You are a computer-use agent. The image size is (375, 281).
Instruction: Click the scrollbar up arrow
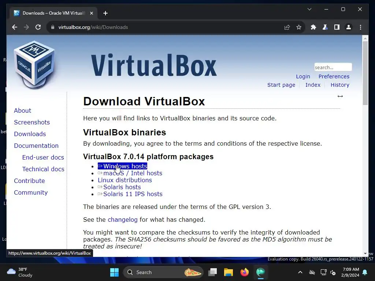point(365,38)
